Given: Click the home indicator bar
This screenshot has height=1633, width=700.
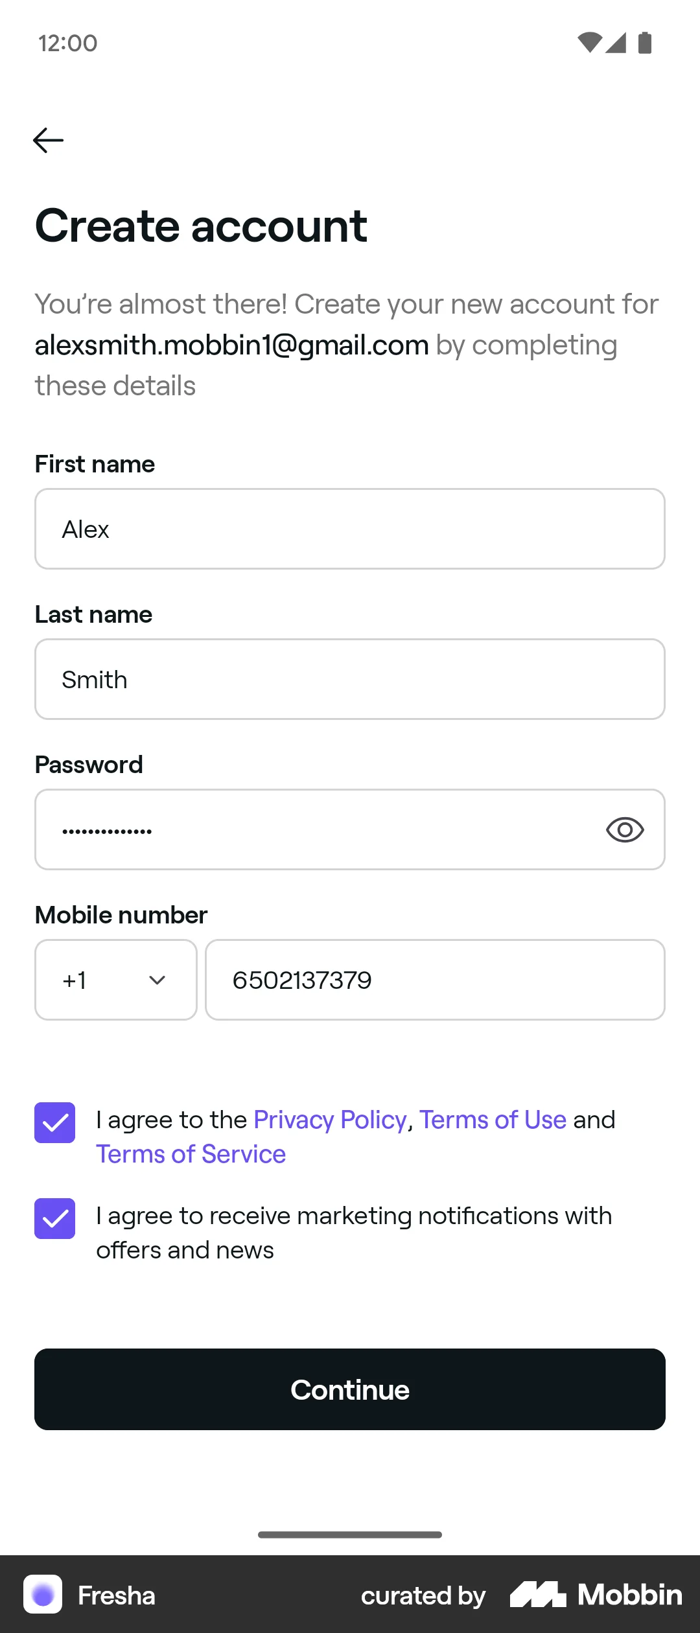Looking at the screenshot, I should [x=349, y=1535].
